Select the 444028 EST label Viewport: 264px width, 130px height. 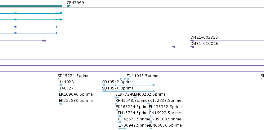[66, 82]
